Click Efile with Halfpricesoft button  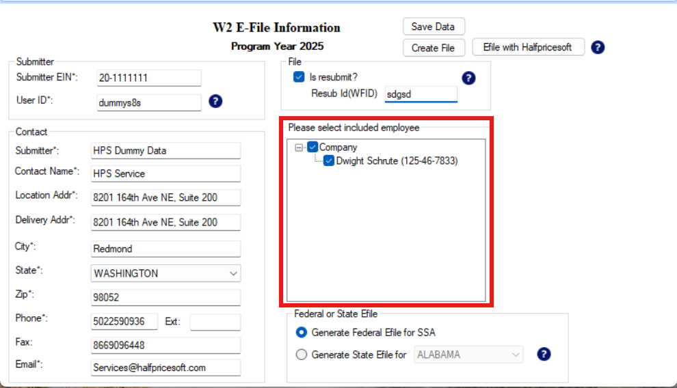(x=528, y=47)
